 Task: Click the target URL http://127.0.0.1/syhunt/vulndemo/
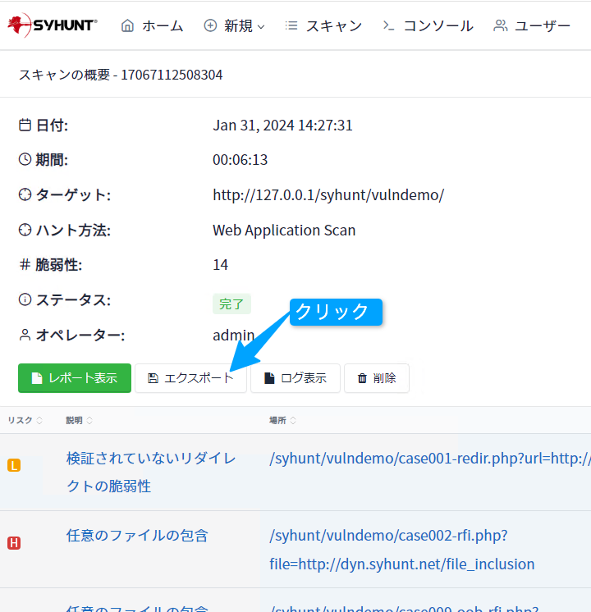pyautogui.click(x=328, y=194)
